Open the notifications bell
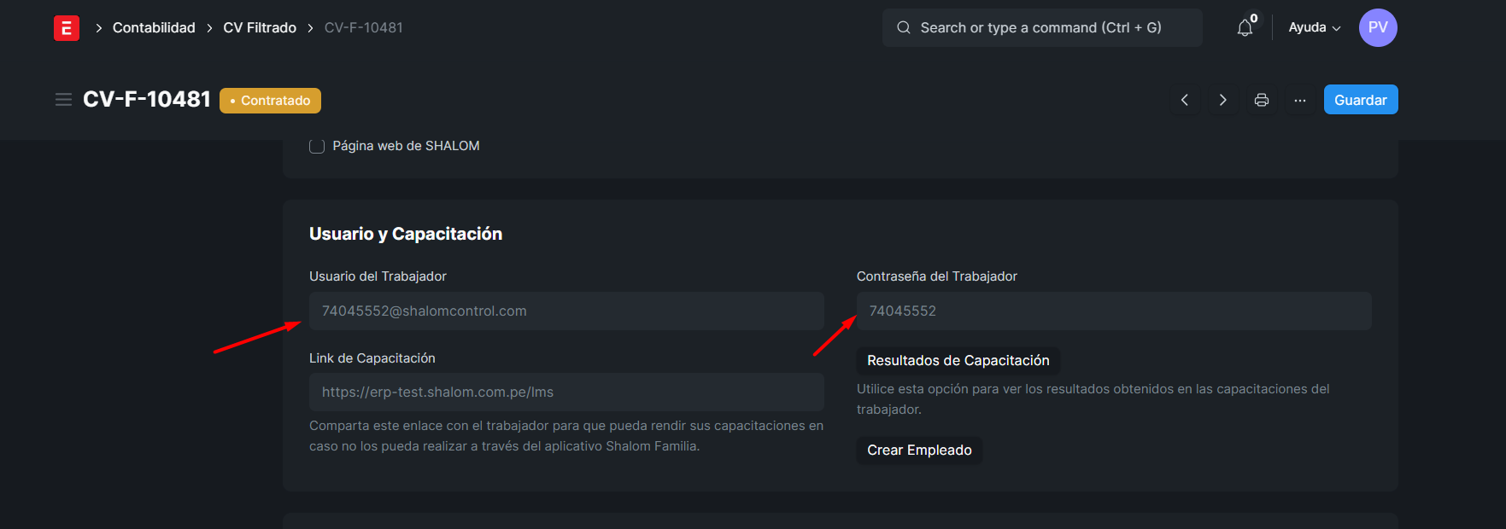Screen dimensions: 1506x529 point(1245,28)
